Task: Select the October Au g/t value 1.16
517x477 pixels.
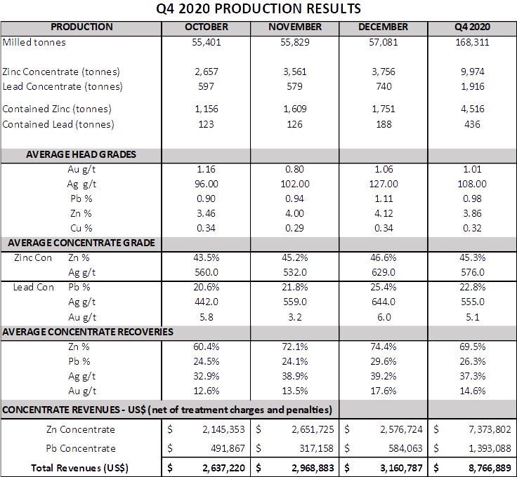Action: tap(206, 169)
